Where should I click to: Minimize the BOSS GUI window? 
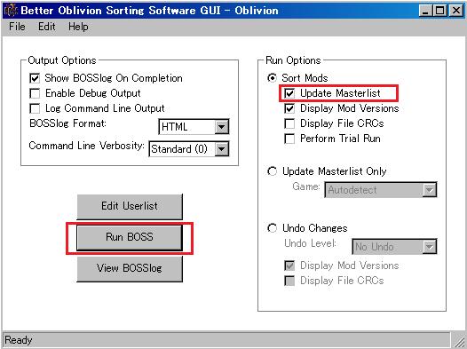pos(425,11)
